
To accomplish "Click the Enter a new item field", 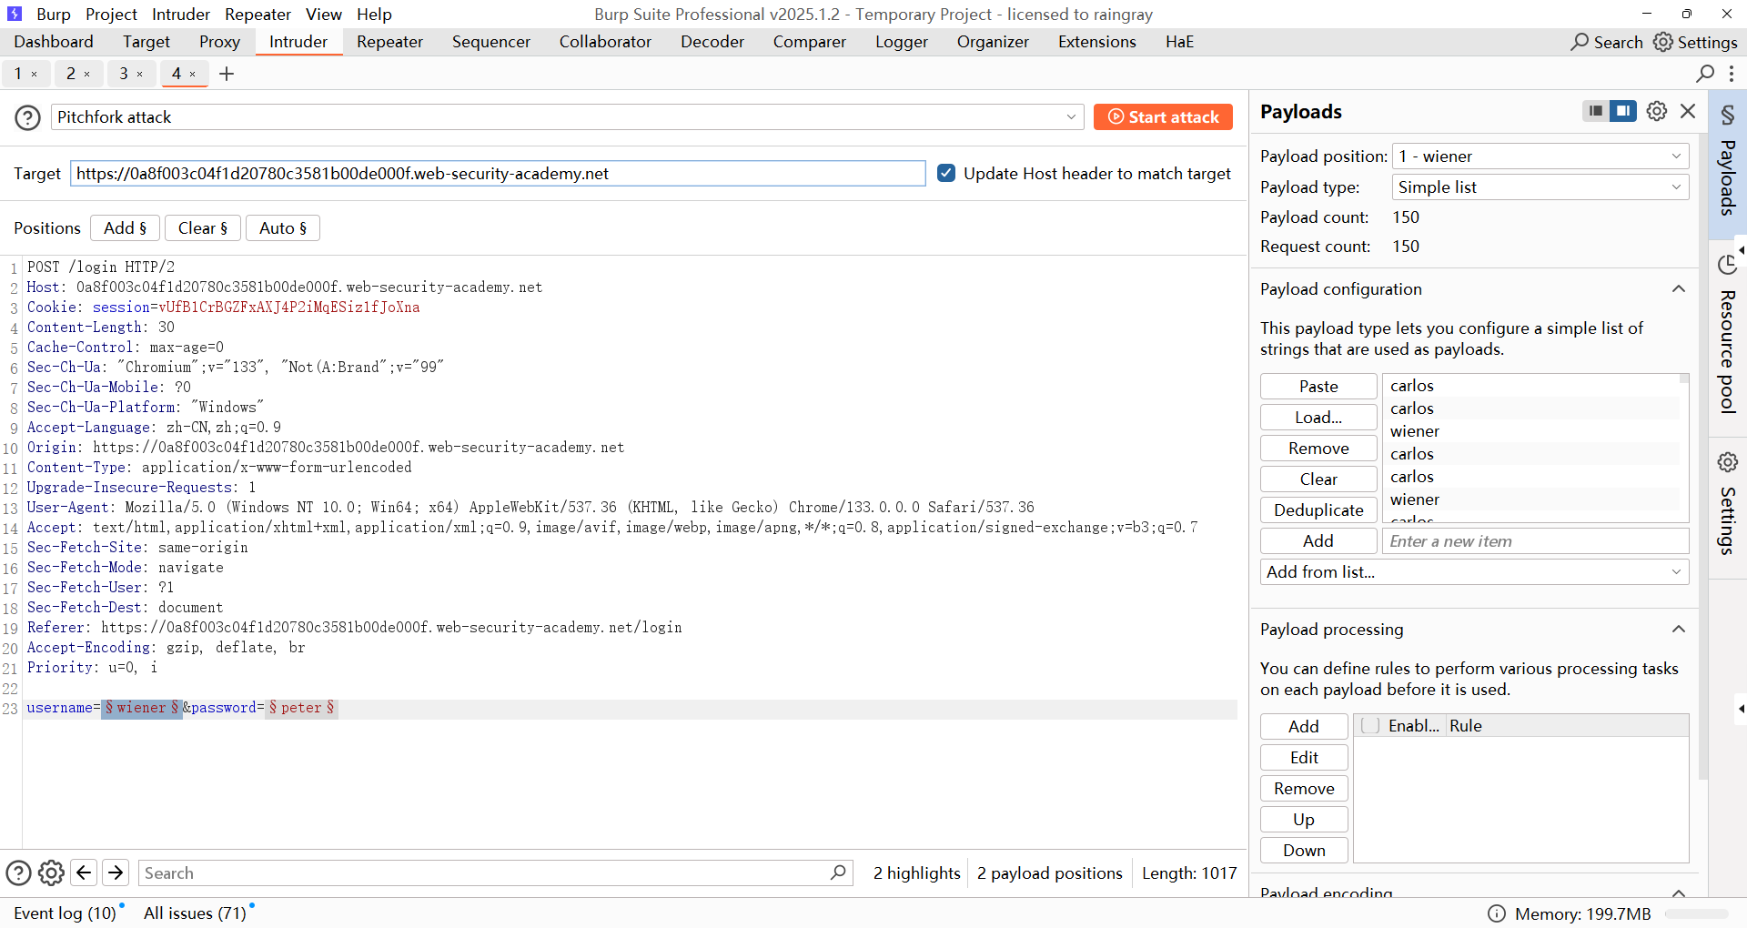I will pyautogui.click(x=1534, y=541).
